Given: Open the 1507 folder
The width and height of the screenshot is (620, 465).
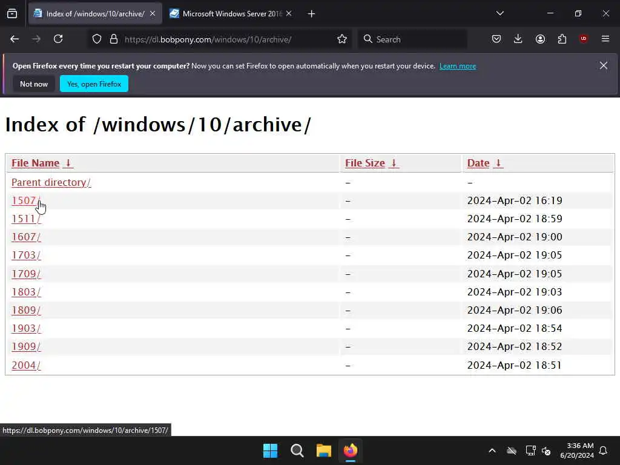Looking at the screenshot, I should 25,200.
